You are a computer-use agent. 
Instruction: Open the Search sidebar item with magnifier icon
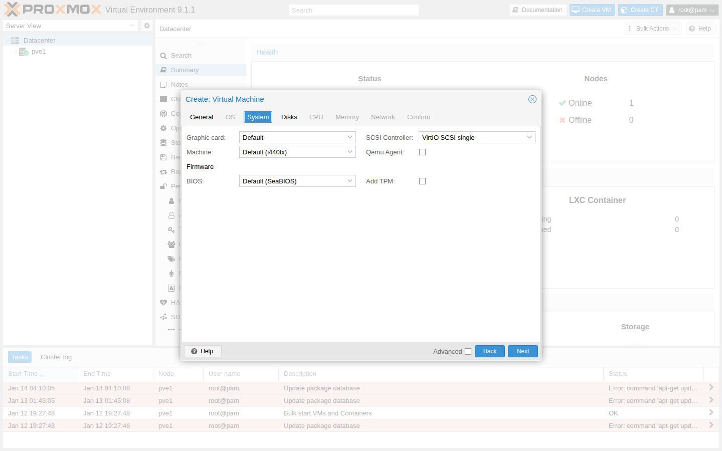point(163,55)
